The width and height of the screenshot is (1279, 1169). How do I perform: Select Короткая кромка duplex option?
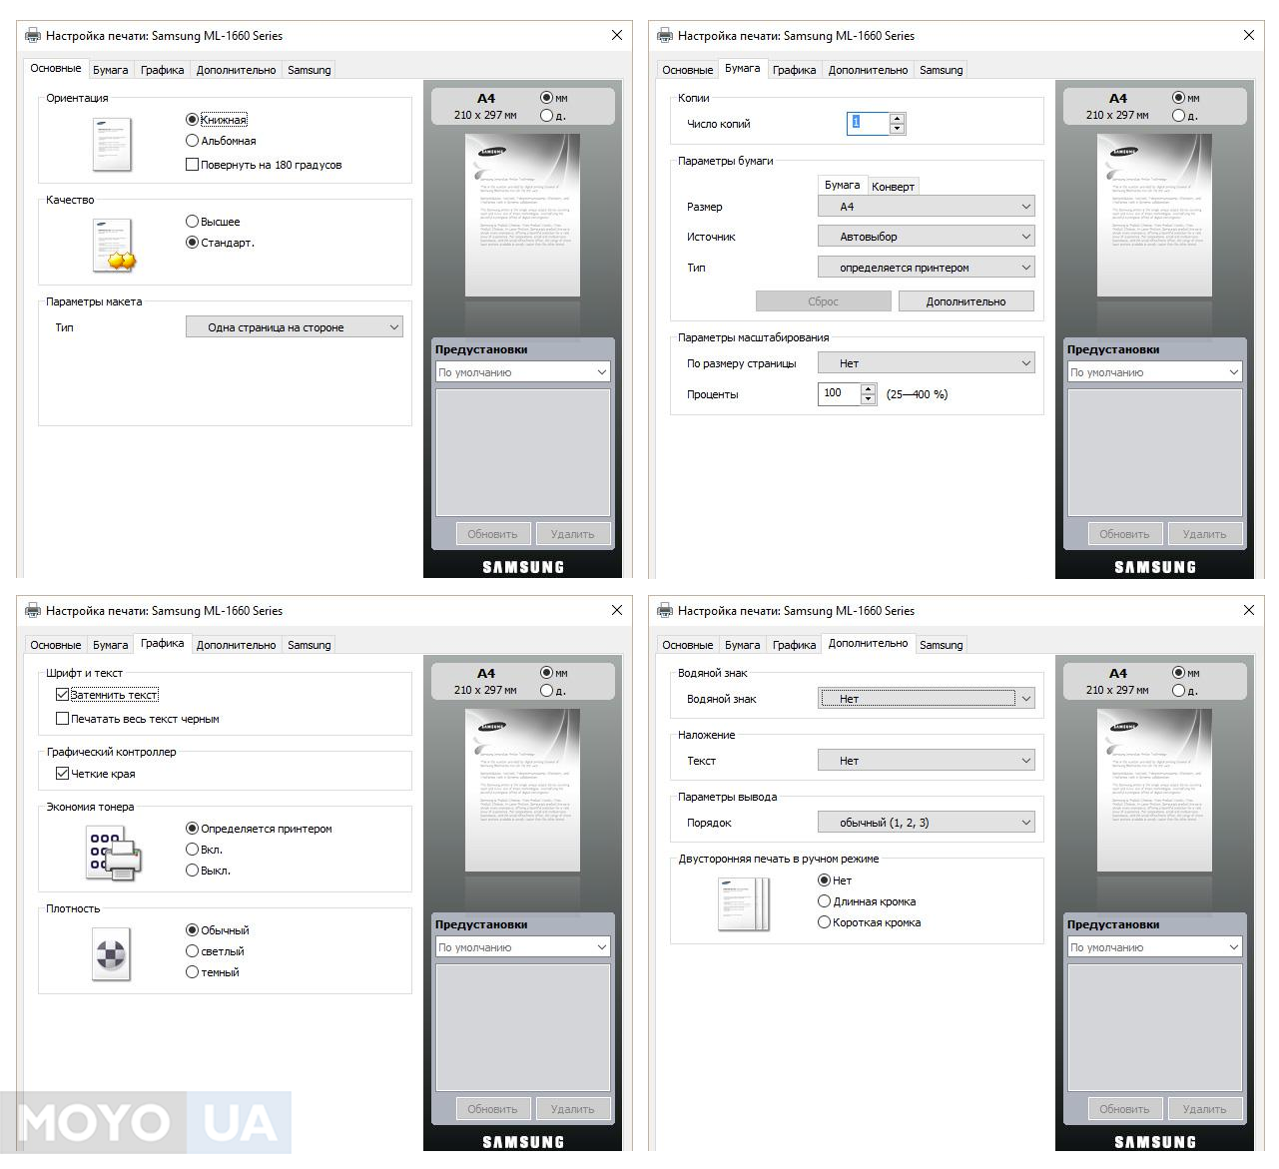(x=870, y=922)
